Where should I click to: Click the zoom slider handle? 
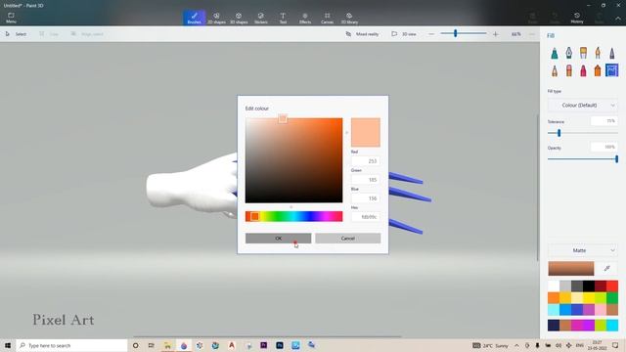pos(455,34)
